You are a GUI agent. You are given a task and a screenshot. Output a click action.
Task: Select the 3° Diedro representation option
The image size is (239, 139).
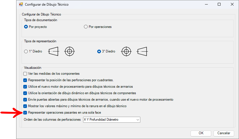(x=99, y=51)
